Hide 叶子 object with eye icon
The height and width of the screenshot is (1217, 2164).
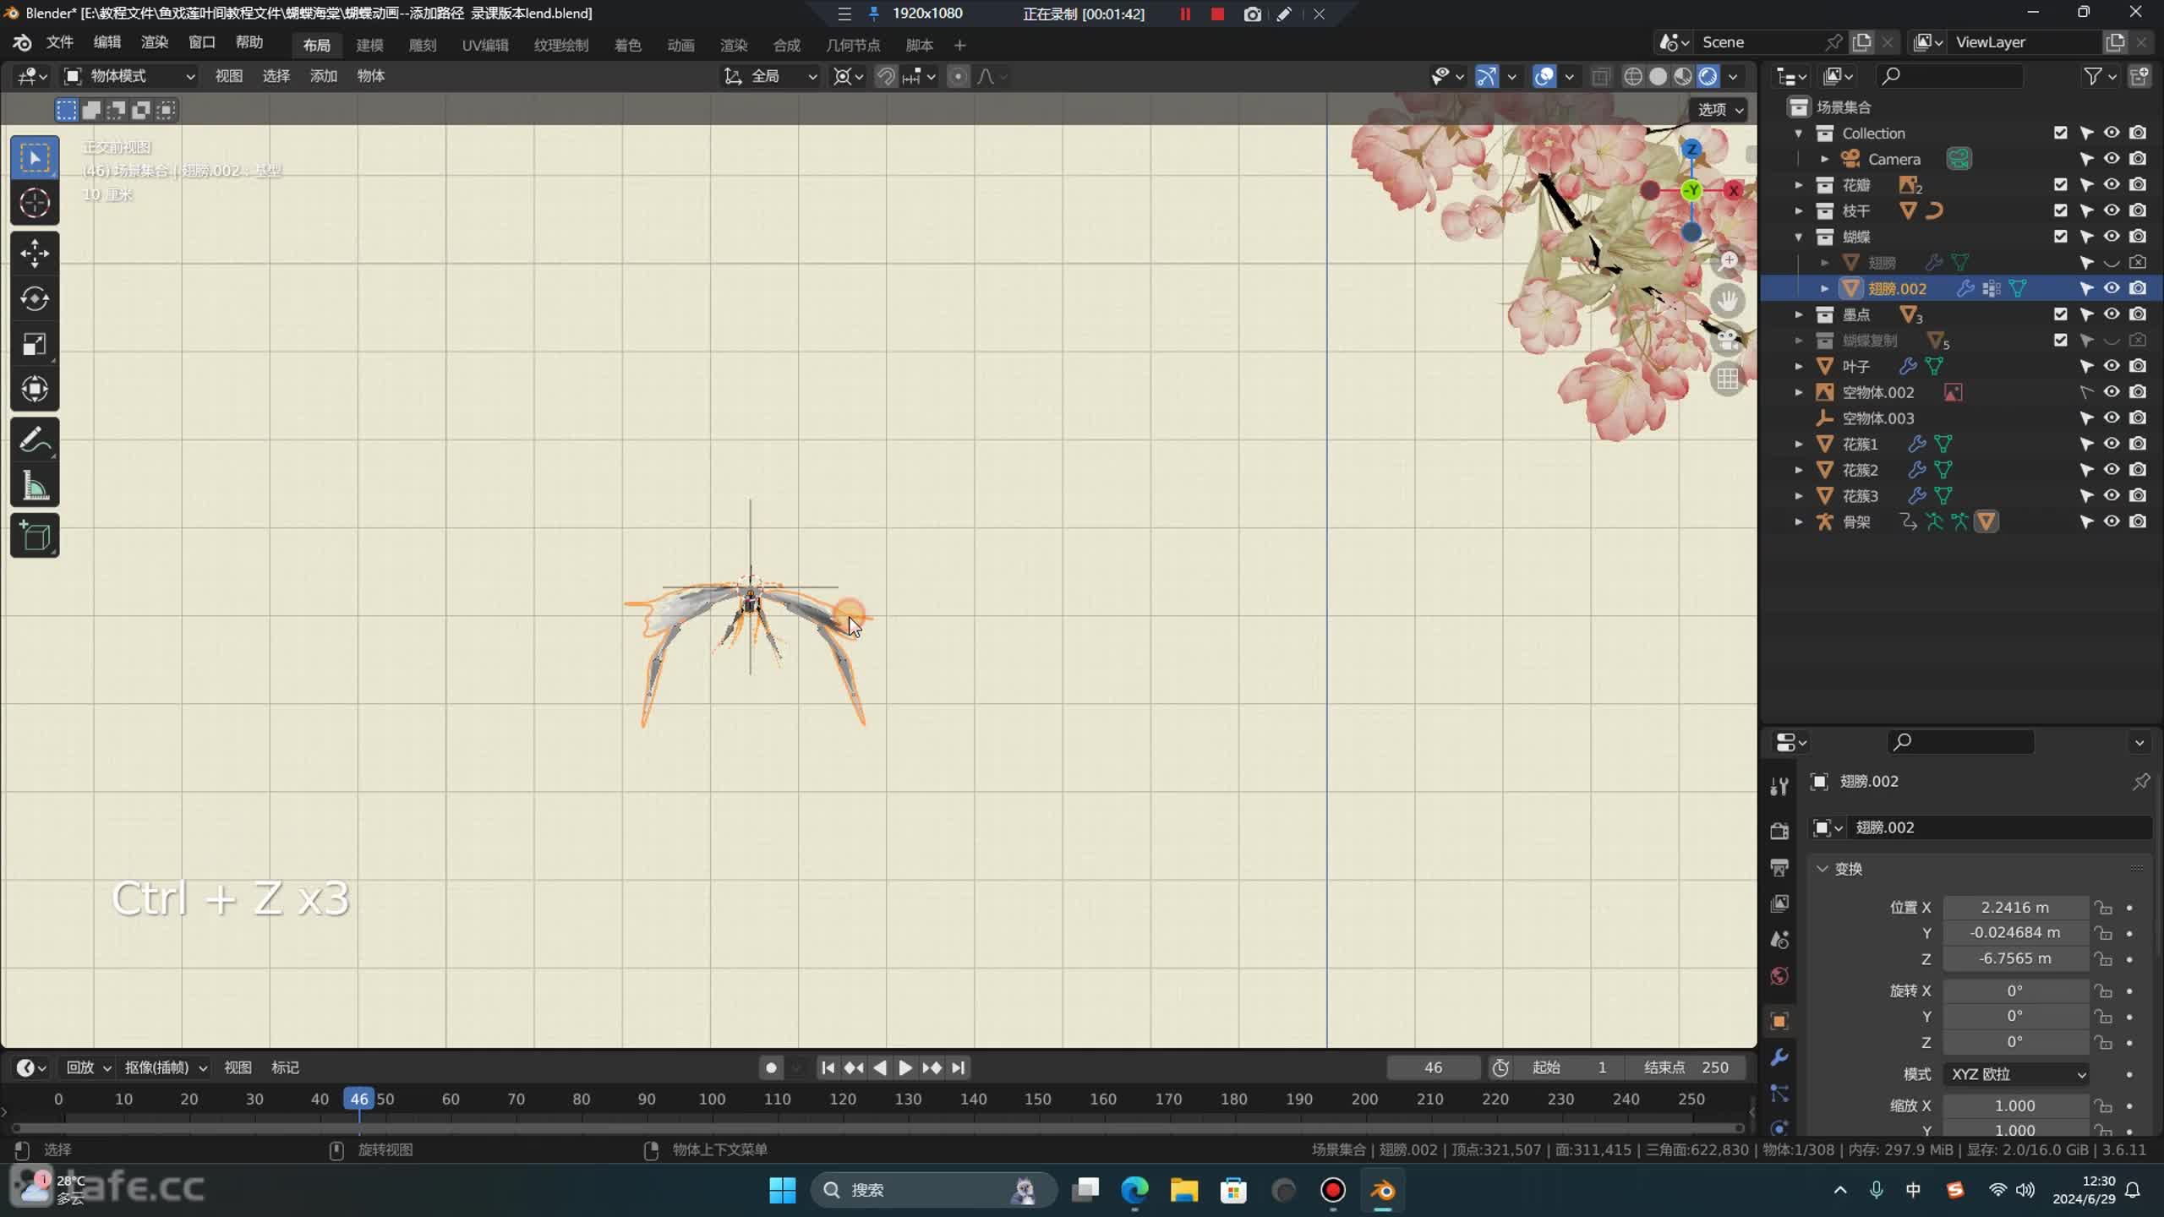[2112, 367]
